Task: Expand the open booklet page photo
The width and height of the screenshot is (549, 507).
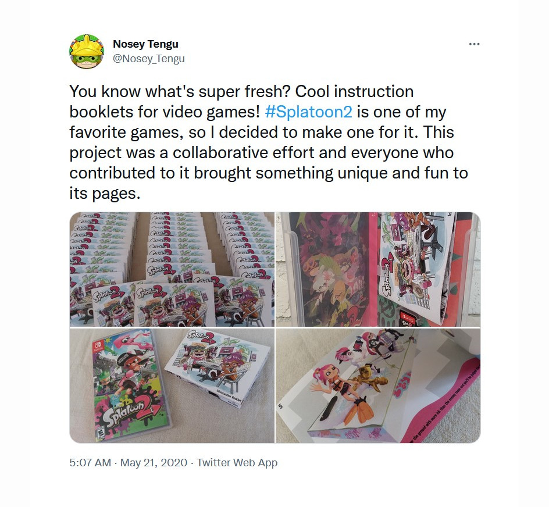Action: tap(378, 385)
